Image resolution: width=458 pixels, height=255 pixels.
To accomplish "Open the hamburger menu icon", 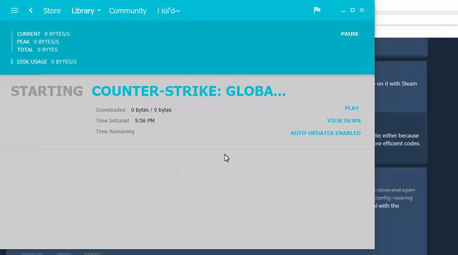I will [x=14, y=10].
